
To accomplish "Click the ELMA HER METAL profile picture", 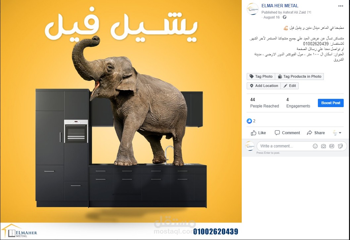I will click(253, 9).
